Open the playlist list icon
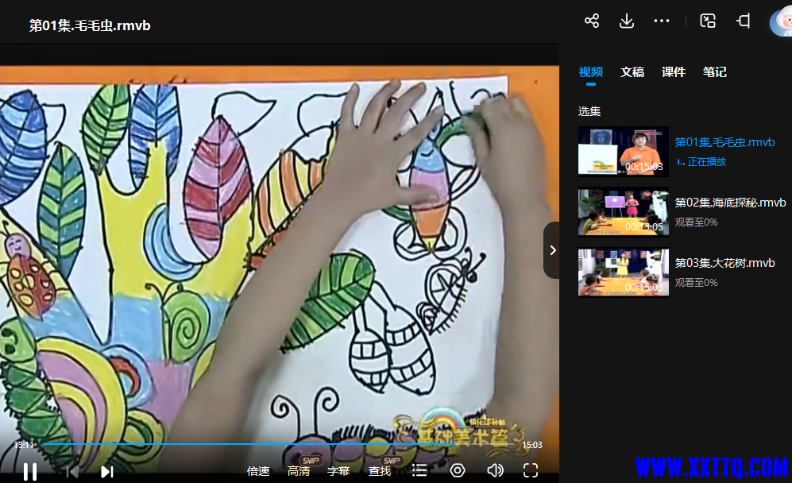 click(419, 471)
